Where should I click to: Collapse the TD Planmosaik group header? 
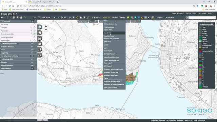click(x=19, y=21)
